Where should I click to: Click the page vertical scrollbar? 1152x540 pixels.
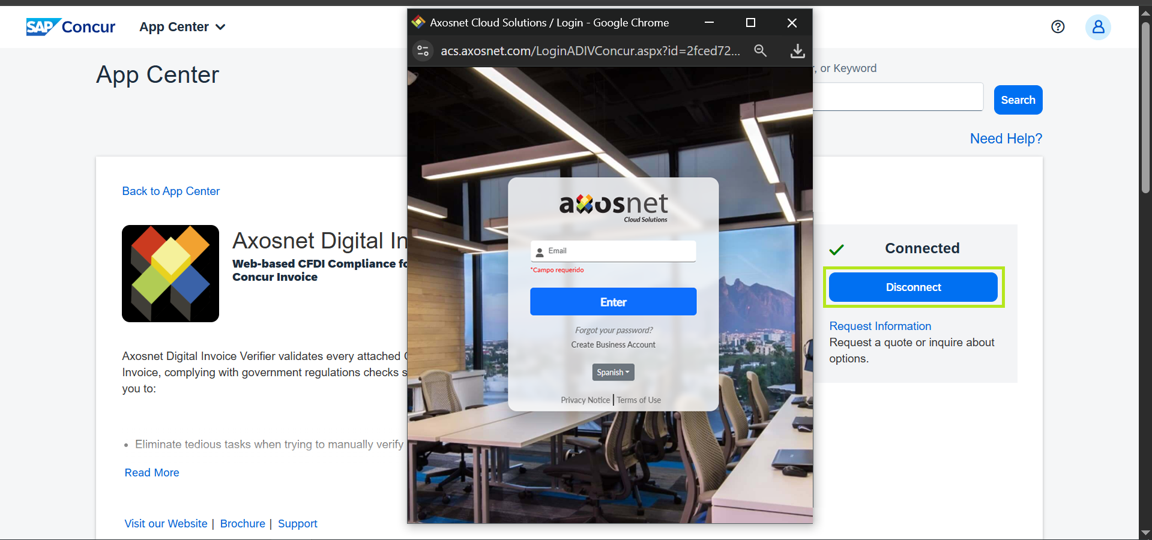coord(1145,108)
